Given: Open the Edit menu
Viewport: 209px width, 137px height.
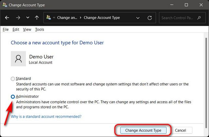Looking at the screenshot, I should pos(16,29).
